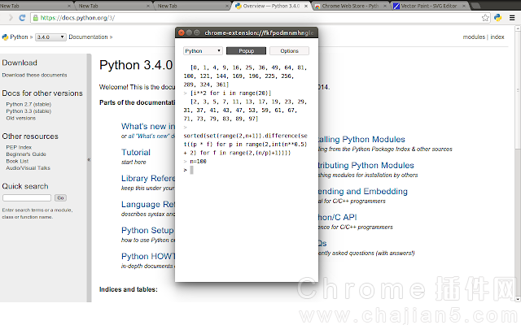The image size is (521, 325).
Task: Click the forward navigation arrow
Action: [11, 18]
